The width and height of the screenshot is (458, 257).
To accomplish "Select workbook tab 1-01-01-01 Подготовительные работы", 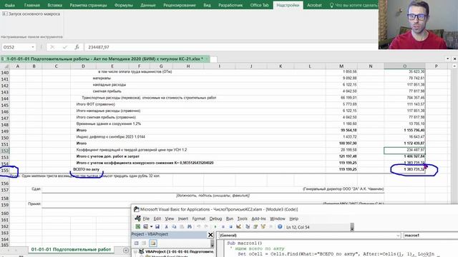I will coord(105,59).
